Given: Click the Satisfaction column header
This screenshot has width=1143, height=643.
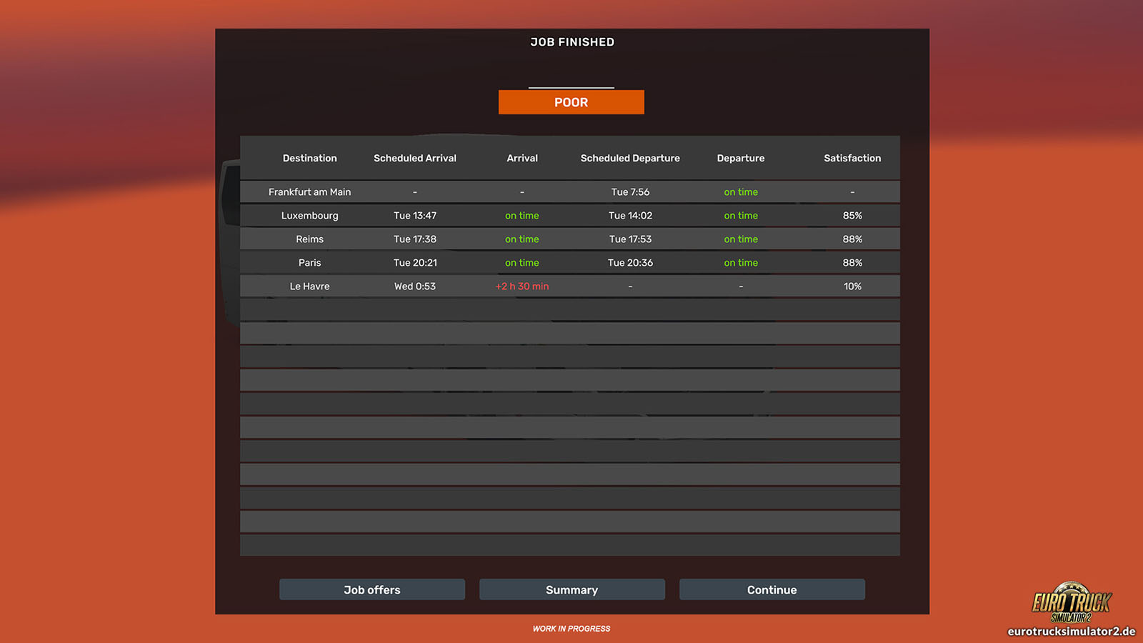Looking at the screenshot, I should pos(852,158).
